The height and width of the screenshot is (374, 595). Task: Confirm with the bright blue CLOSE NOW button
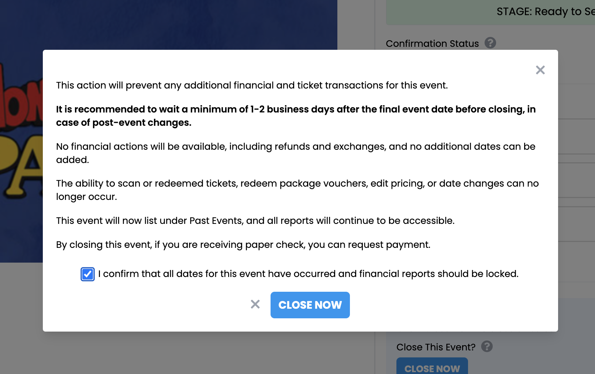310,305
